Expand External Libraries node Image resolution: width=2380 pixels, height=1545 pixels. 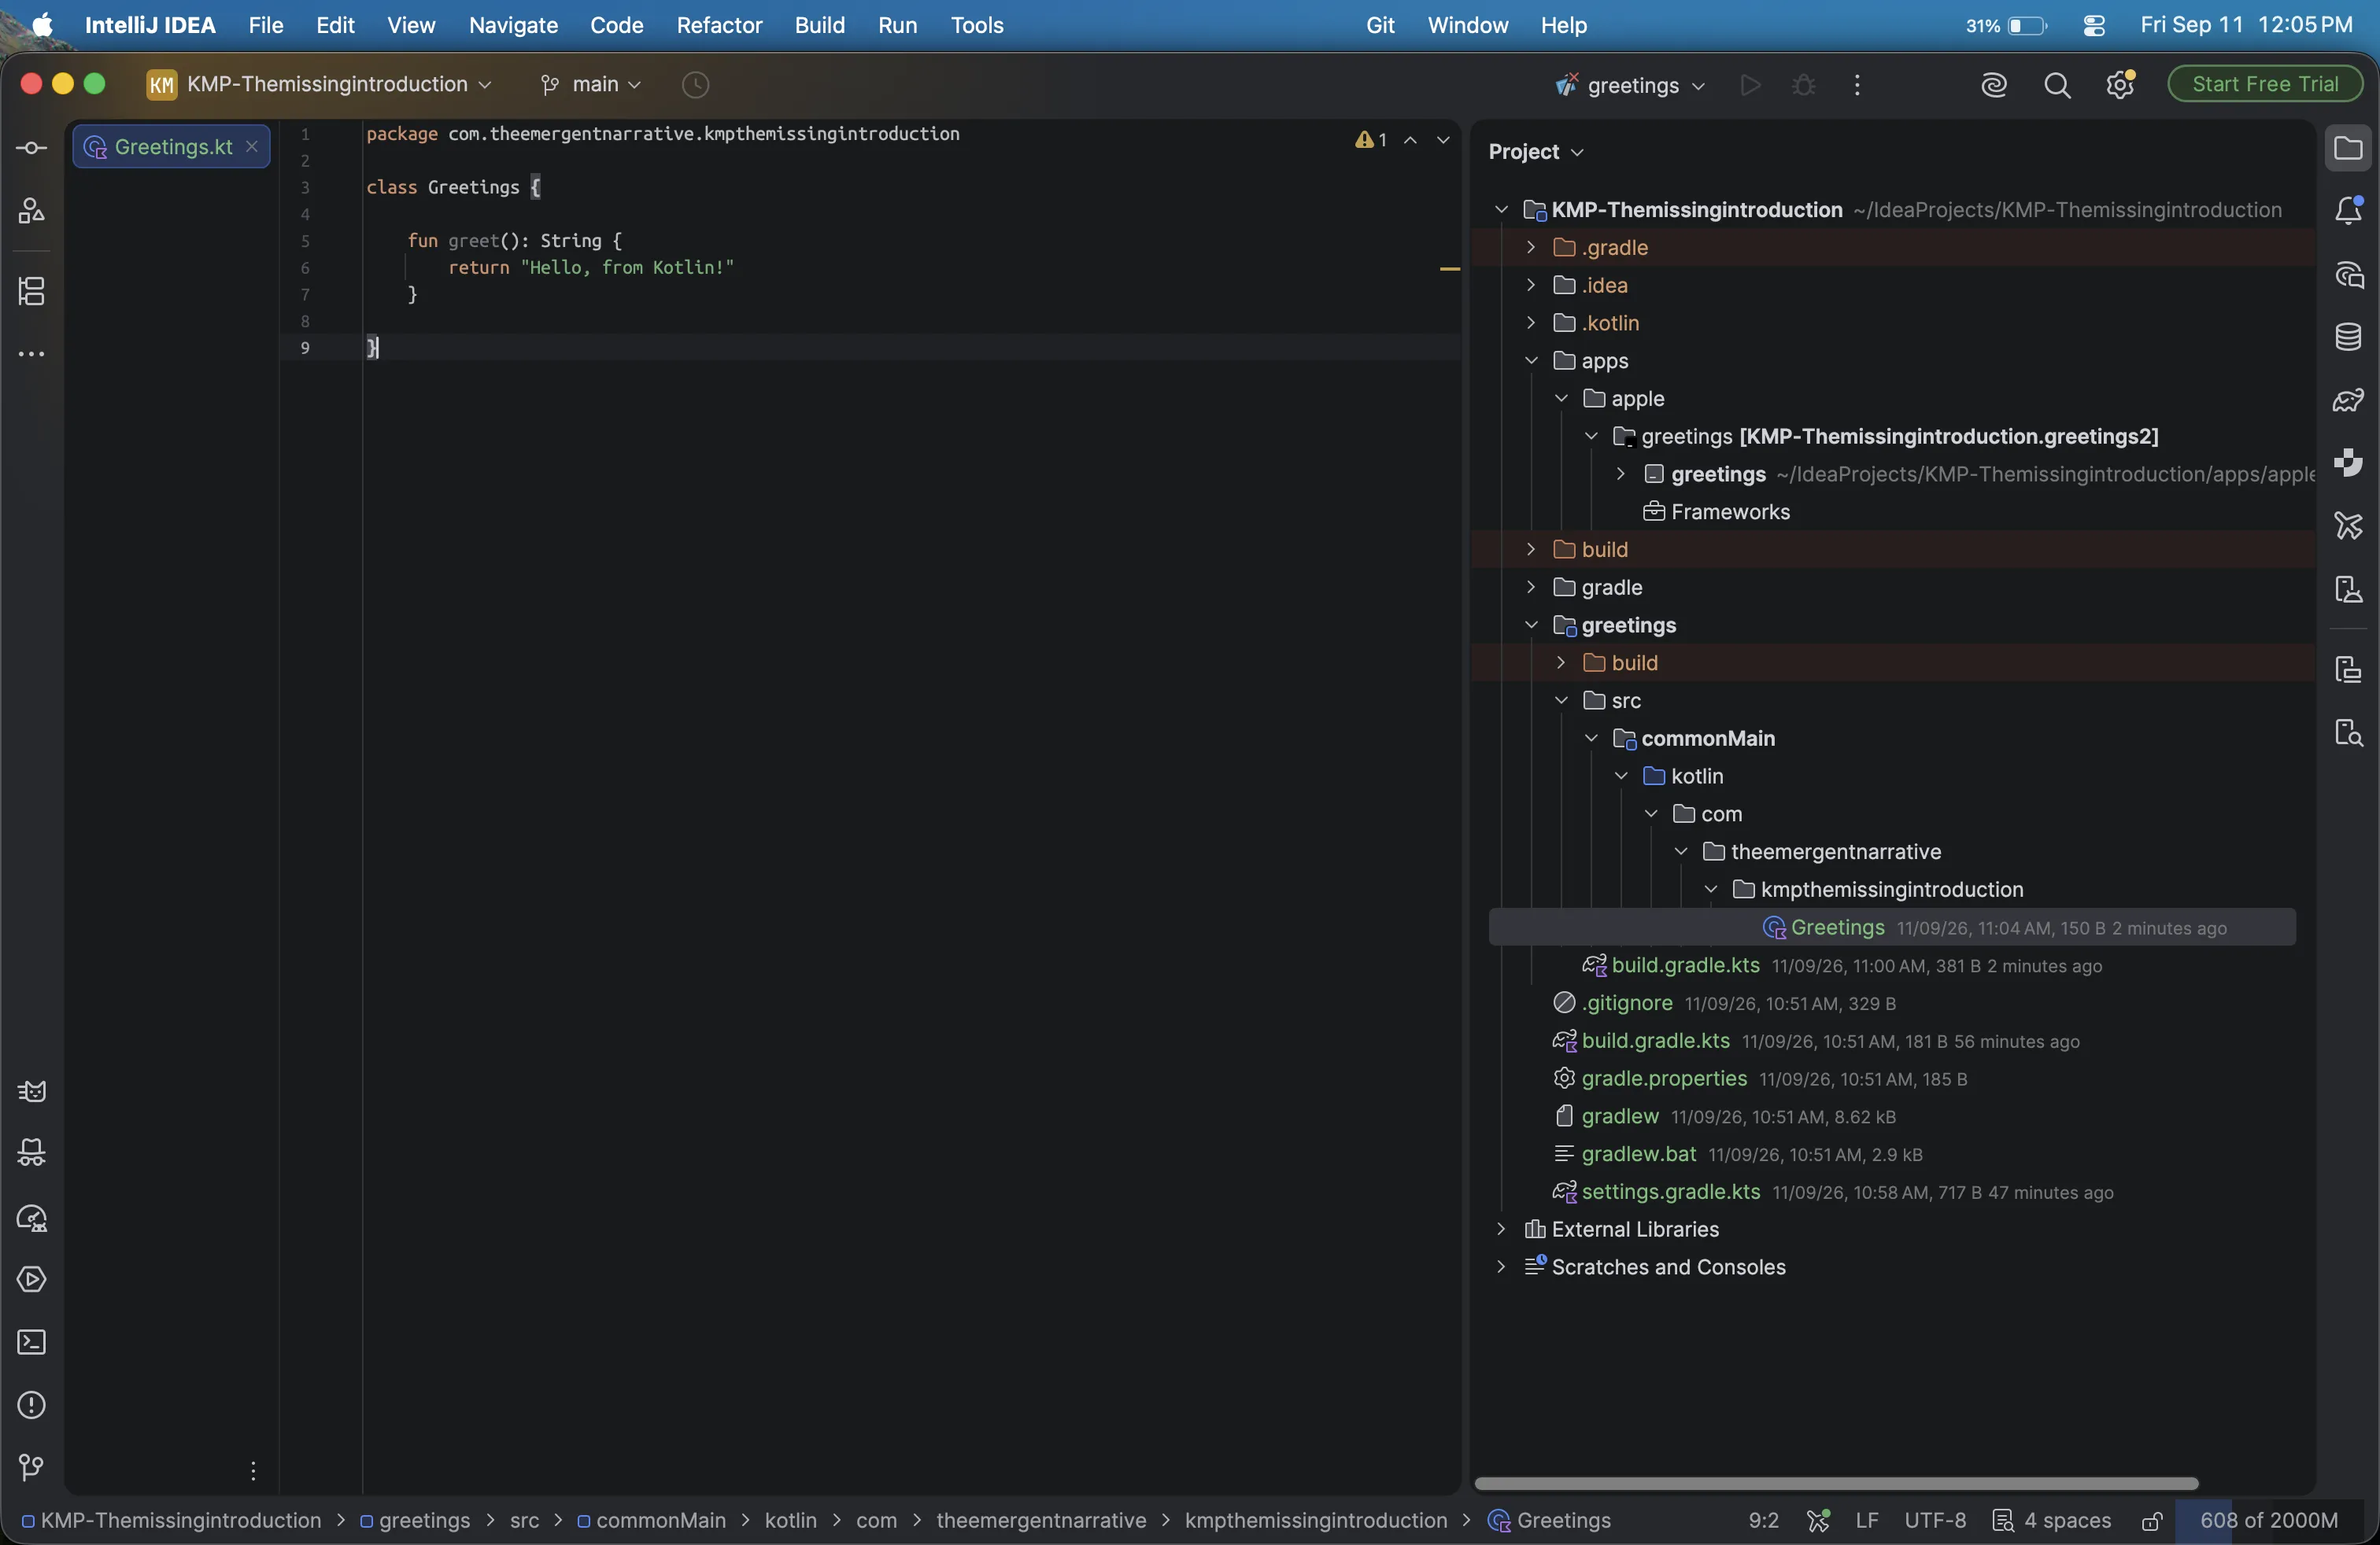click(1500, 1230)
